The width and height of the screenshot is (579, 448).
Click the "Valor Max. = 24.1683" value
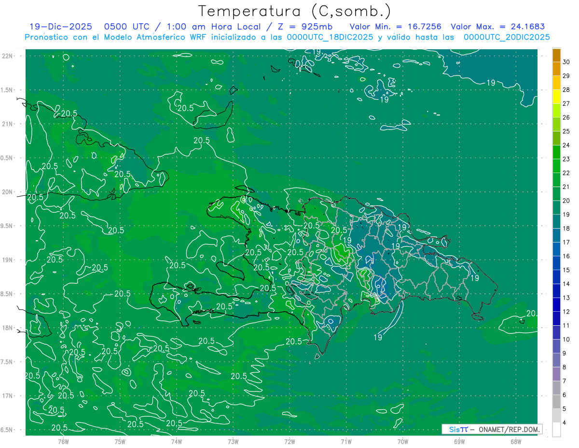tap(497, 27)
